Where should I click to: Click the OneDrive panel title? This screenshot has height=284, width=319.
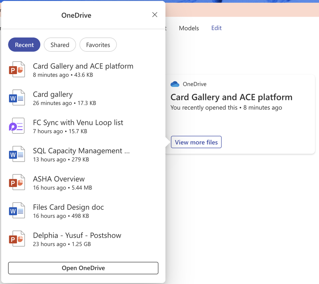click(76, 15)
